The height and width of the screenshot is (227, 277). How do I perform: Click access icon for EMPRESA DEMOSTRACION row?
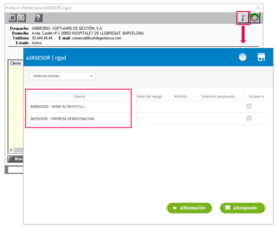249,118
